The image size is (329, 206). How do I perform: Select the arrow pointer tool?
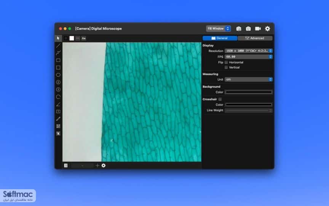click(x=58, y=38)
